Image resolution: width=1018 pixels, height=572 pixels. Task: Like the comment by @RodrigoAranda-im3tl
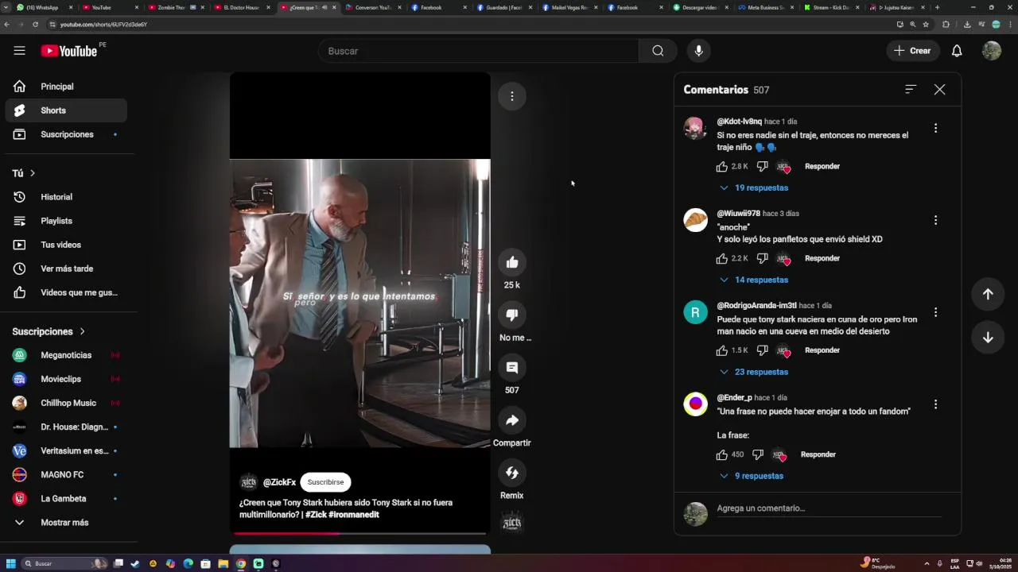(721, 350)
